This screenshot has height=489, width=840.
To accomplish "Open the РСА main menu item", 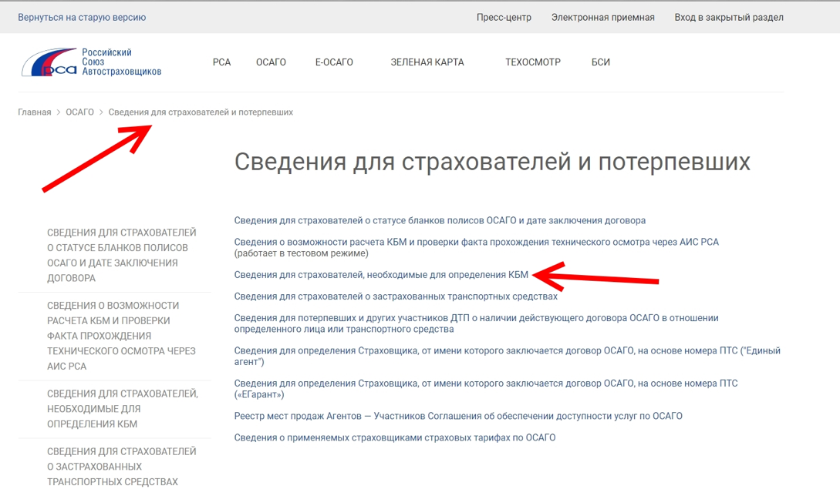I will pyautogui.click(x=222, y=62).
